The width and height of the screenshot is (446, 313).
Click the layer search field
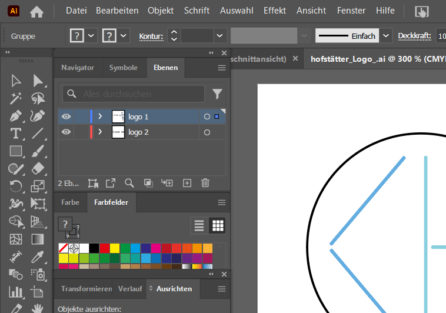pos(141,94)
